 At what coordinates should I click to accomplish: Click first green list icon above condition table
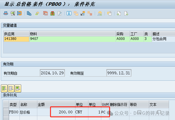pyautogui.click(x=4, y=88)
